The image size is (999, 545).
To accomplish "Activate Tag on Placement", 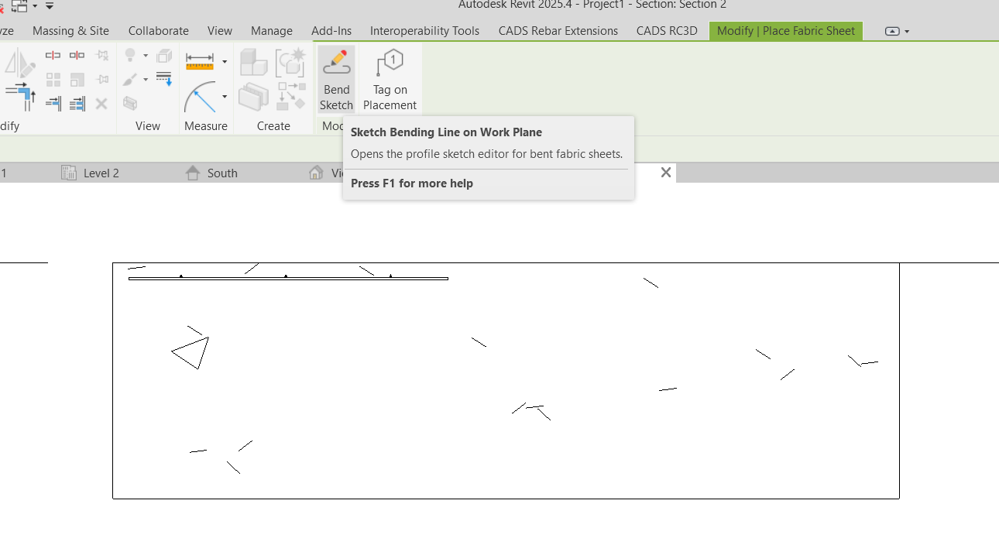I will point(390,77).
